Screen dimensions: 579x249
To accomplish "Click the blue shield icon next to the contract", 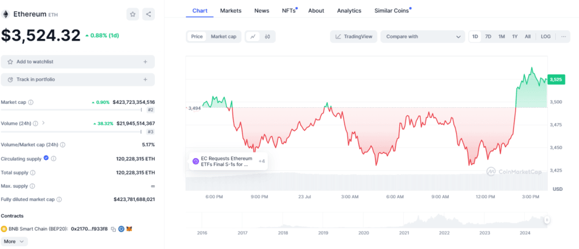I will pos(121,229).
